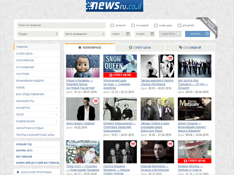This screenshot has width=234, height=175.
Task: Open the Бонусная программа link
Action: click(37, 172)
